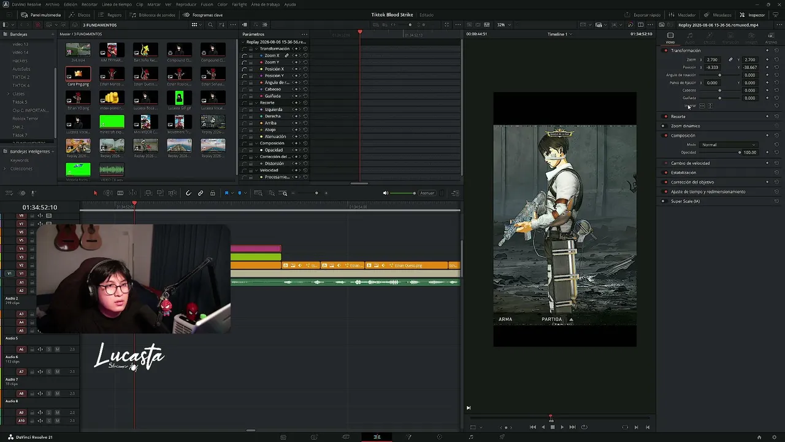Switch to the Inspector Audio tab
785x442 pixels.
(x=690, y=38)
